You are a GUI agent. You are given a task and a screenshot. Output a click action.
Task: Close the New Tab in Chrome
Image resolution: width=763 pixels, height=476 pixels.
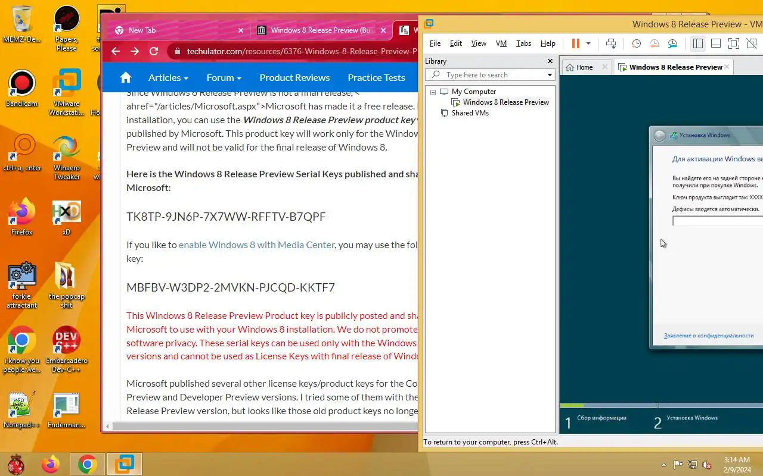point(241,30)
